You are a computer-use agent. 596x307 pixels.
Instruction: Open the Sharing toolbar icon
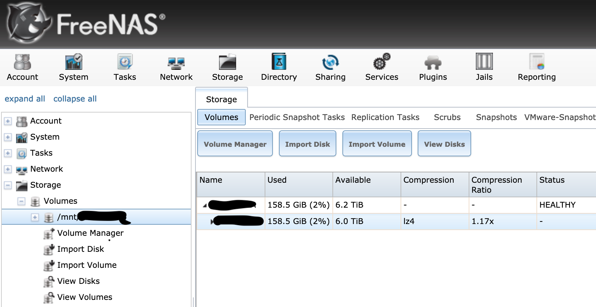330,62
